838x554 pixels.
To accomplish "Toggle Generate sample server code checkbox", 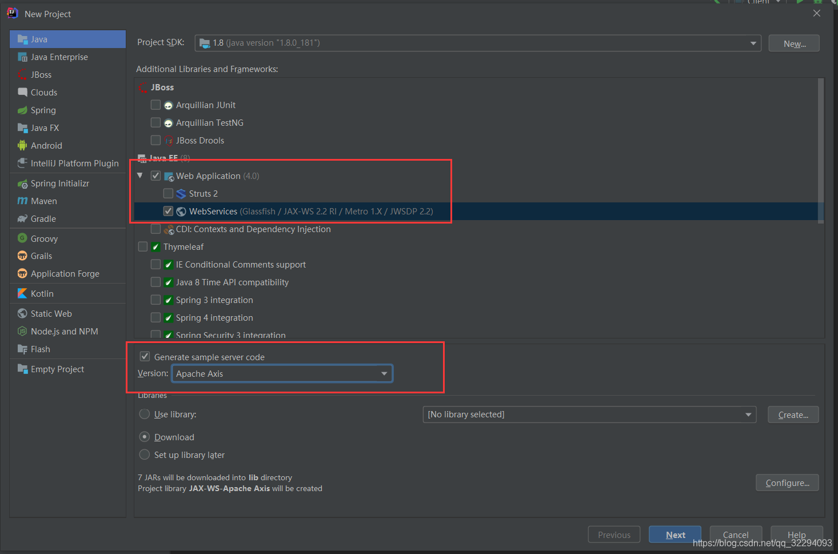I will point(145,357).
